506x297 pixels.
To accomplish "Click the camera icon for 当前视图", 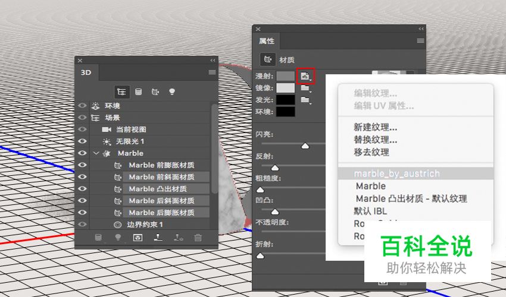I will tap(107, 129).
